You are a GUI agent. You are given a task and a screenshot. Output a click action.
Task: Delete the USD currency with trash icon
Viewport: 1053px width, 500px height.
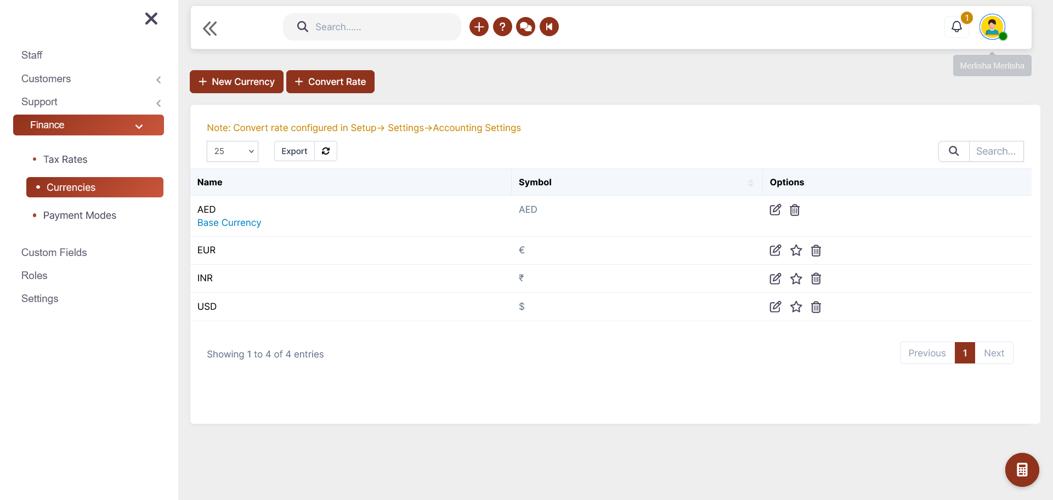pos(816,307)
